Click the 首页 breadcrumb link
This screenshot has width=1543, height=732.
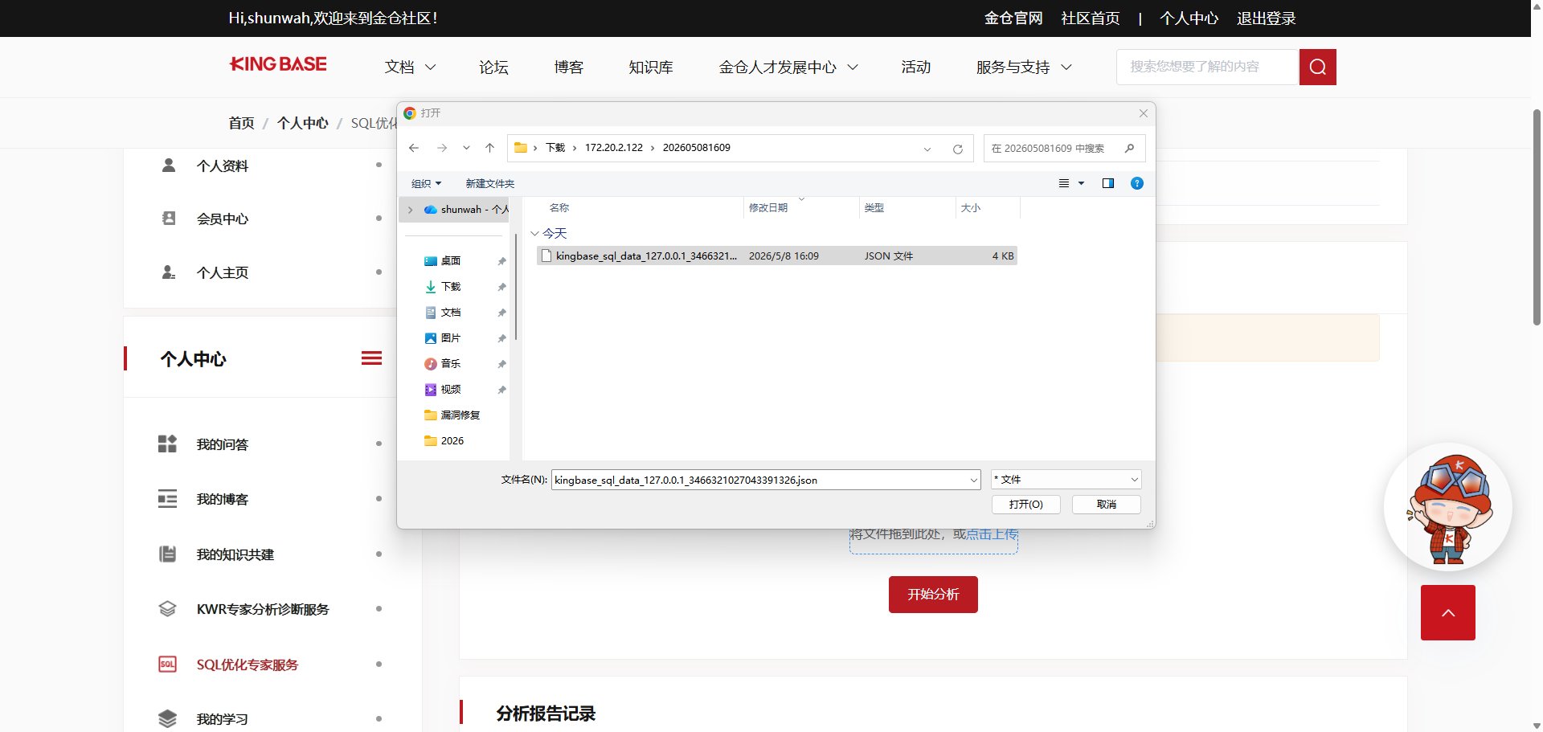(241, 123)
